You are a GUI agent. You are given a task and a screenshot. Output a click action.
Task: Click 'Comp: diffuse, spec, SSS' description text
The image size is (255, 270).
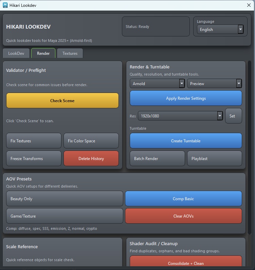click(x=52, y=228)
